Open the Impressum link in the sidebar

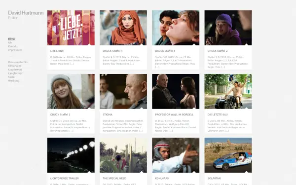tap(15, 50)
